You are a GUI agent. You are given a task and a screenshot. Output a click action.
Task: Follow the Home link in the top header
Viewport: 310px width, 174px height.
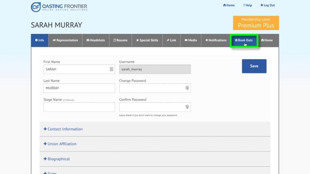pyautogui.click(x=229, y=5)
